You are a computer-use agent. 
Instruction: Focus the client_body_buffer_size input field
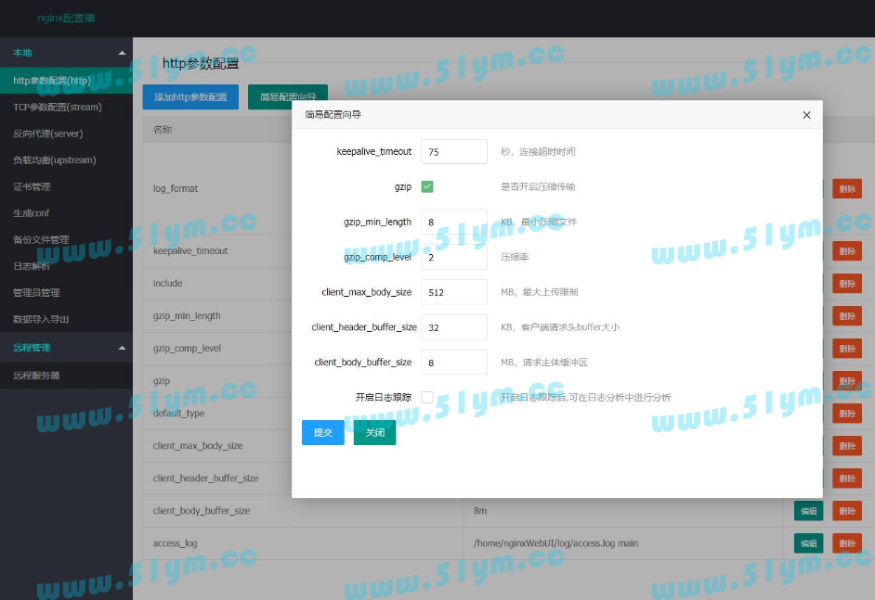(454, 362)
